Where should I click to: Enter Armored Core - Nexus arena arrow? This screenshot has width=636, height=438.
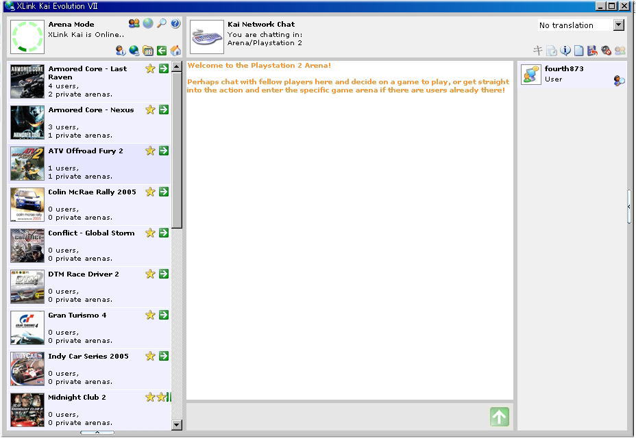tap(164, 109)
